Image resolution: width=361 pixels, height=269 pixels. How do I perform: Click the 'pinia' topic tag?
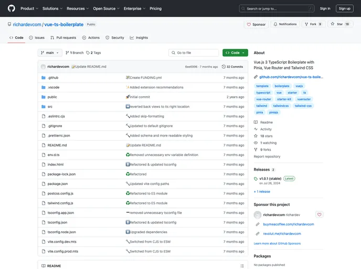click(259, 112)
